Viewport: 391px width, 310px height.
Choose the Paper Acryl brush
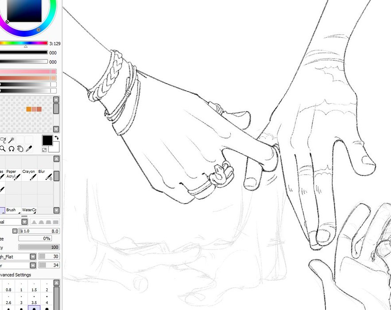tap(13, 174)
